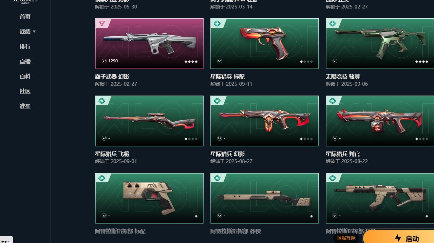Open the 阿特拉斯指挥部 莽侠 skin thumbnail
Image resolution: width=434 pixels, height=243 pixels.
tap(265, 198)
